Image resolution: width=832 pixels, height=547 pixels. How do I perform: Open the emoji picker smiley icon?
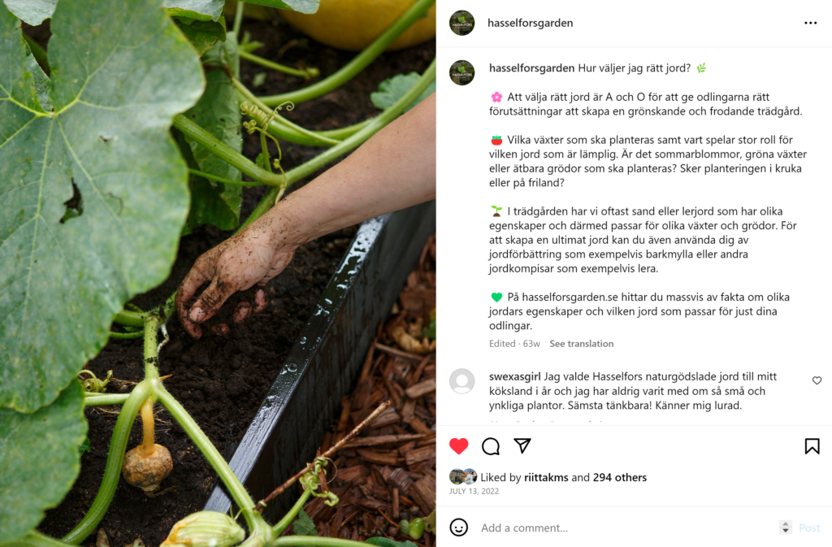click(459, 527)
